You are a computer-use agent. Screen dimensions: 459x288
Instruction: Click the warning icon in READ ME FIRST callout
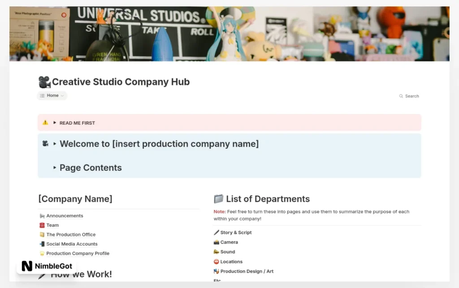click(x=45, y=122)
